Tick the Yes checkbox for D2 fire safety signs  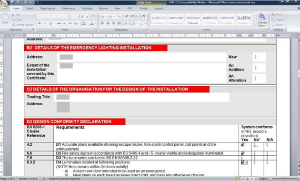pyautogui.click(x=243, y=153)
